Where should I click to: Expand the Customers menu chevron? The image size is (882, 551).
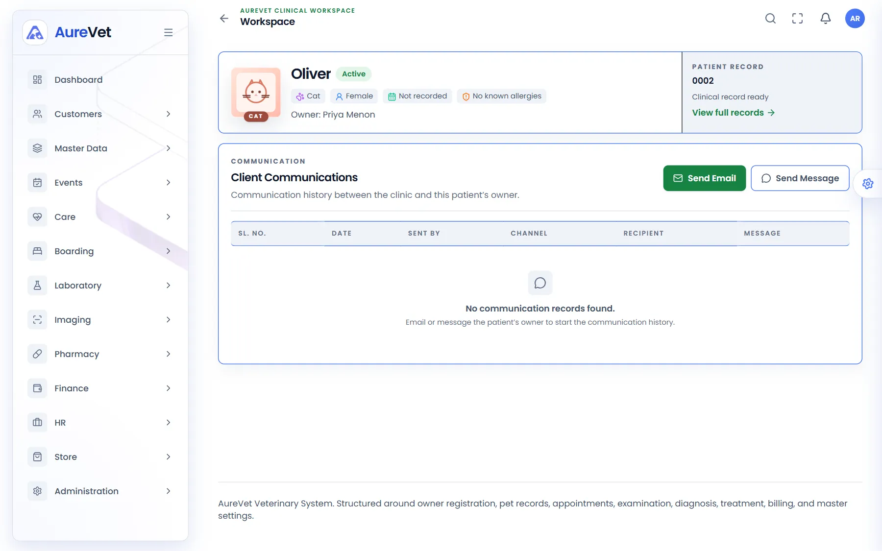pyautogui.click(x=168, y=114)
